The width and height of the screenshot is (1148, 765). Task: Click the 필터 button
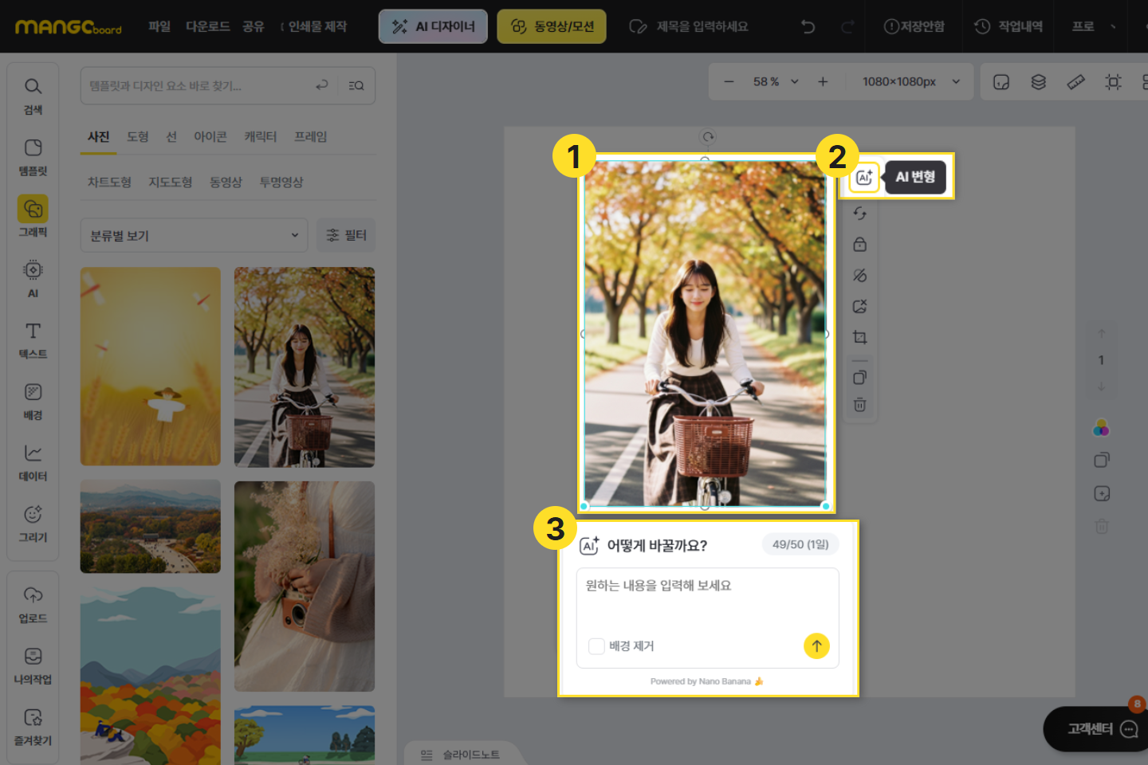pyautogui.click(x=346, y=235)
